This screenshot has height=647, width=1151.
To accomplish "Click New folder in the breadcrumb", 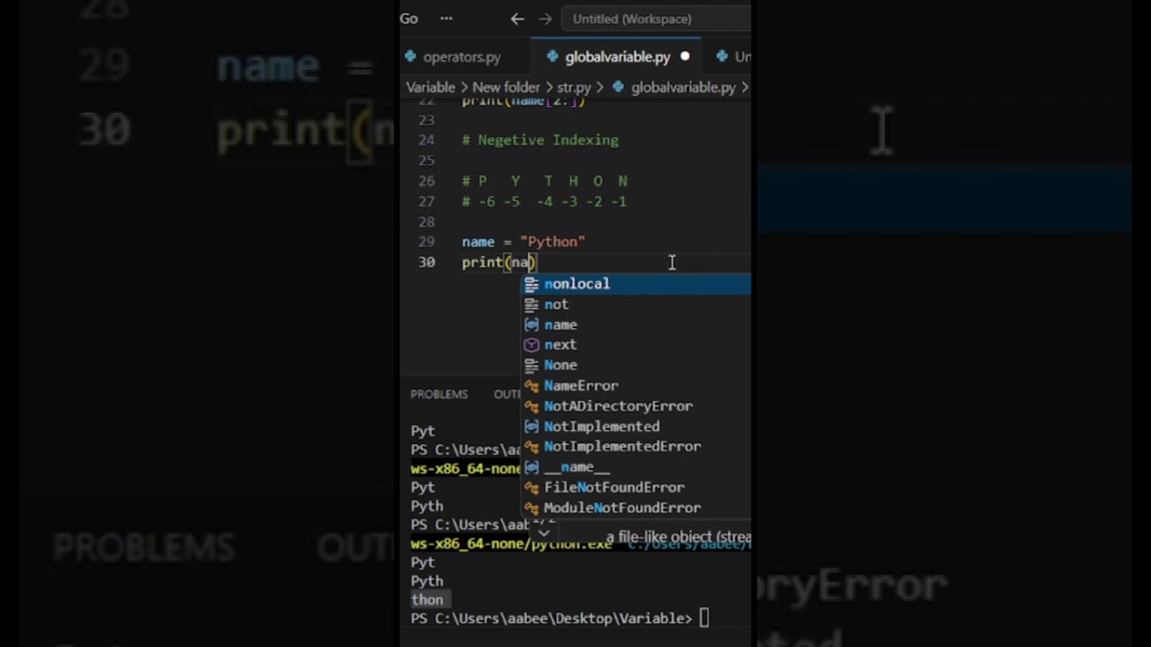I will (506, 87).
